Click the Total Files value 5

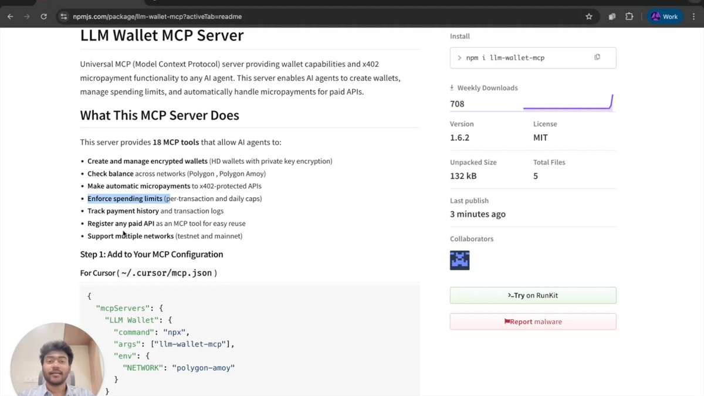click(x=536, y=176)
